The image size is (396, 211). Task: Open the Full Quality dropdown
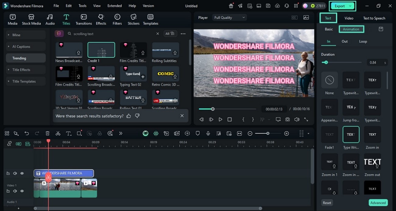[229, 18]
